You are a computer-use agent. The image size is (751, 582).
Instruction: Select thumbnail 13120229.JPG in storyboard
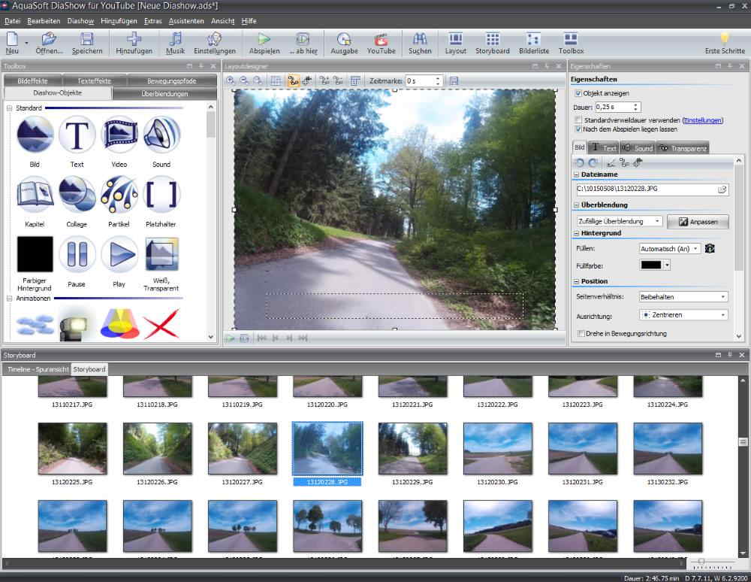[x=413, y=448]
